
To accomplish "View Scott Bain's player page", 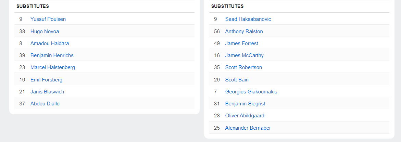I will 237,80.
